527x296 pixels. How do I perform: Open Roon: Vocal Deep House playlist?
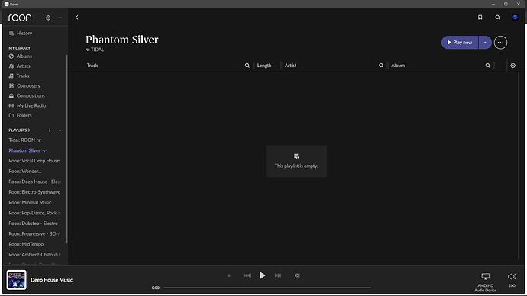point(34,161)
